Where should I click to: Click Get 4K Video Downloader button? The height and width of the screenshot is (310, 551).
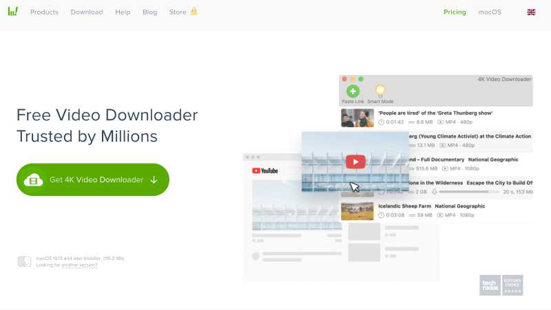tap(93, 179)
